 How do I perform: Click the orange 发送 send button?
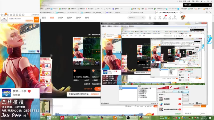coord(36,20)
